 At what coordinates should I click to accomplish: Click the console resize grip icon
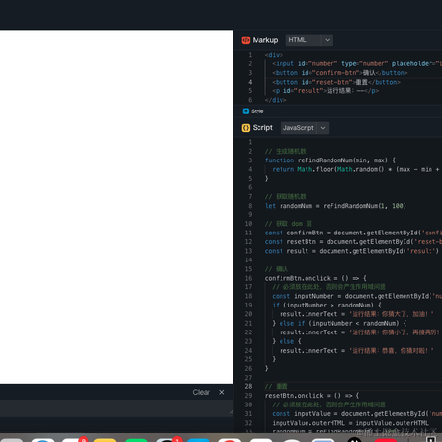[x=232, y=412]
